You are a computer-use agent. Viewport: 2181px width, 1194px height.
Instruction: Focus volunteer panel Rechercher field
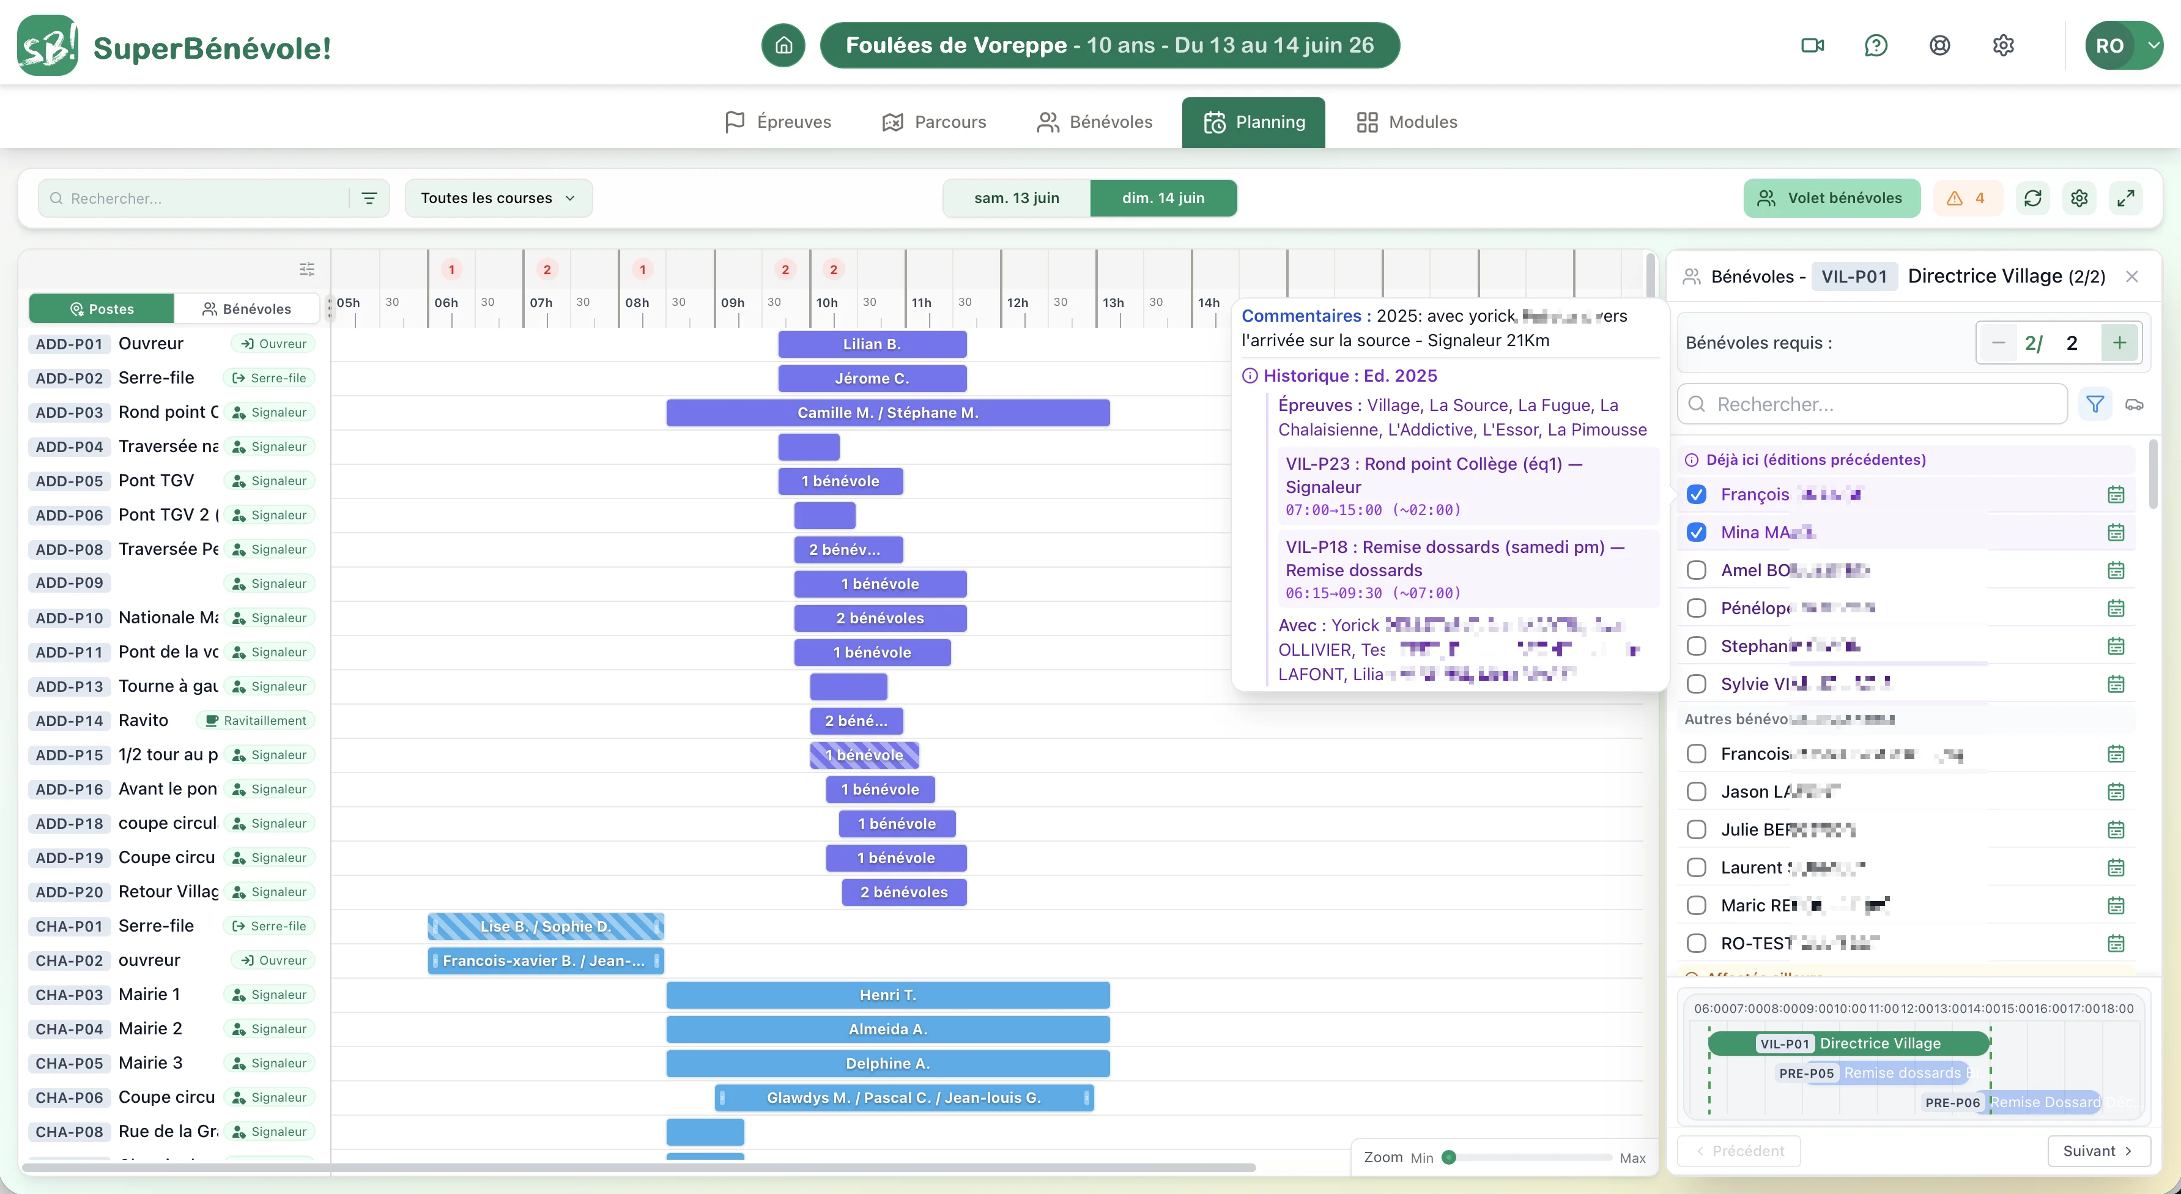pos(1872,404)
